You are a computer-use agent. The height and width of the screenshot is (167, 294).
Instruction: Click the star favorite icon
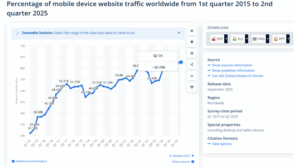(x=192, y=31)
